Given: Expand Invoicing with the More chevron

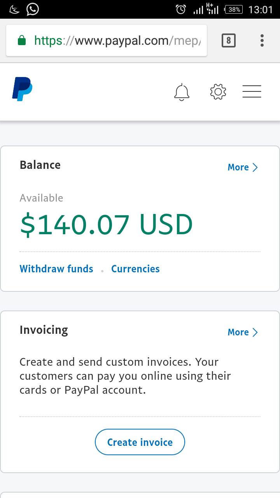Looking at the screenshot, I should click(x=243, y=332).
